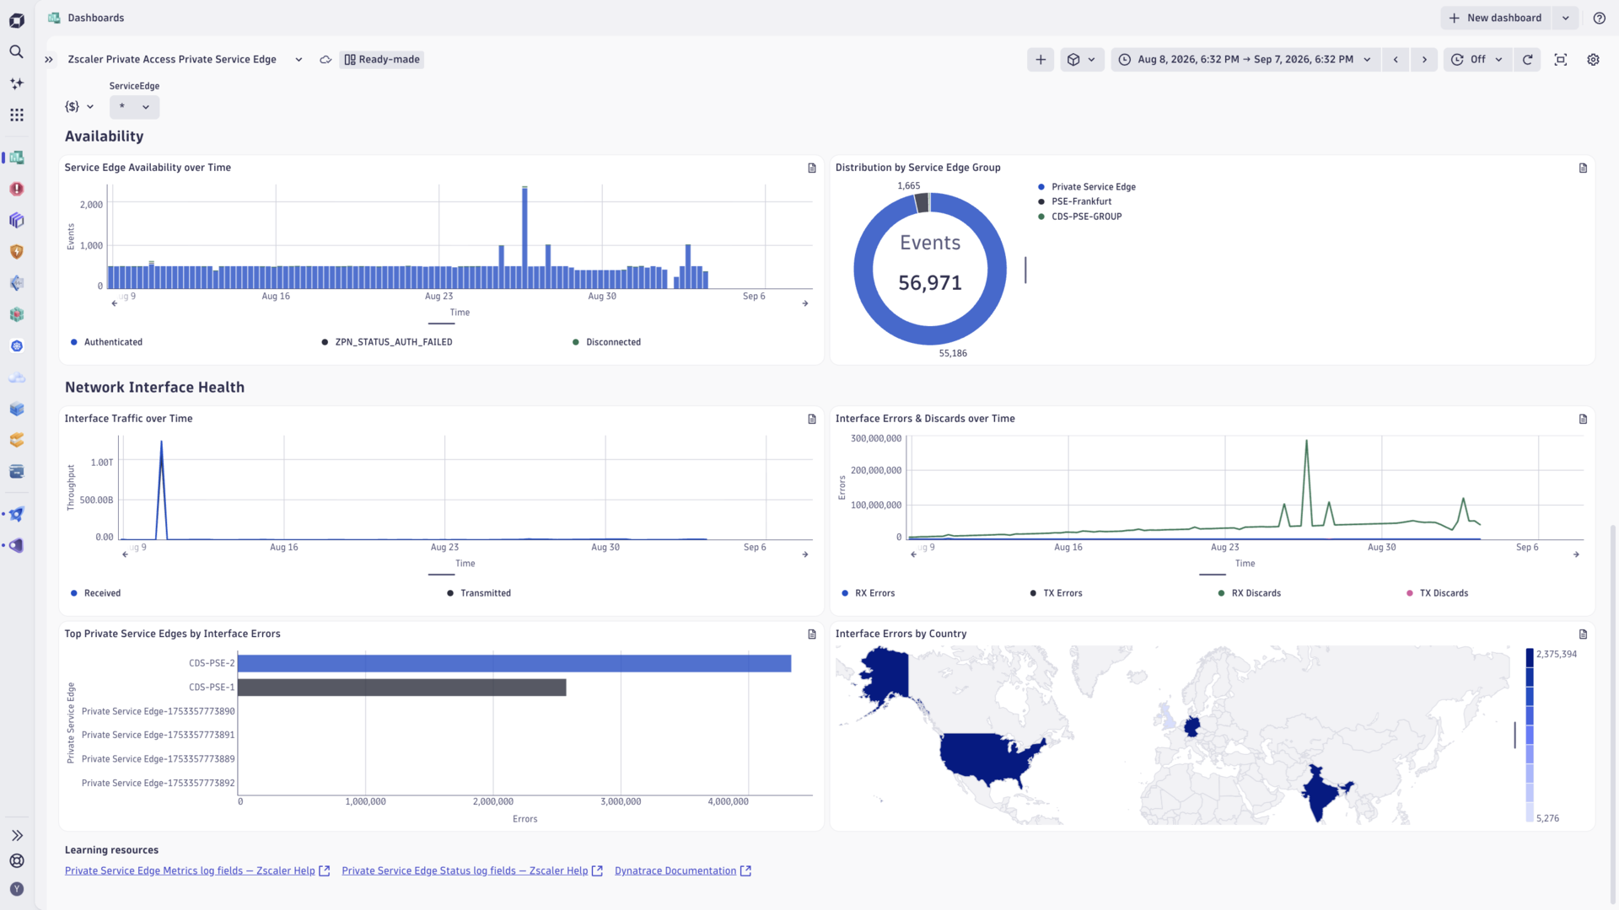Open the search icon in sidebar
Image resolution: width=1619 pixels, height=910 pixels.
point(16,52)
